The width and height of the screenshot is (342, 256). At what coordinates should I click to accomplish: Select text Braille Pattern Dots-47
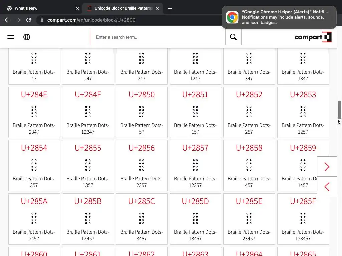(34, 75)
